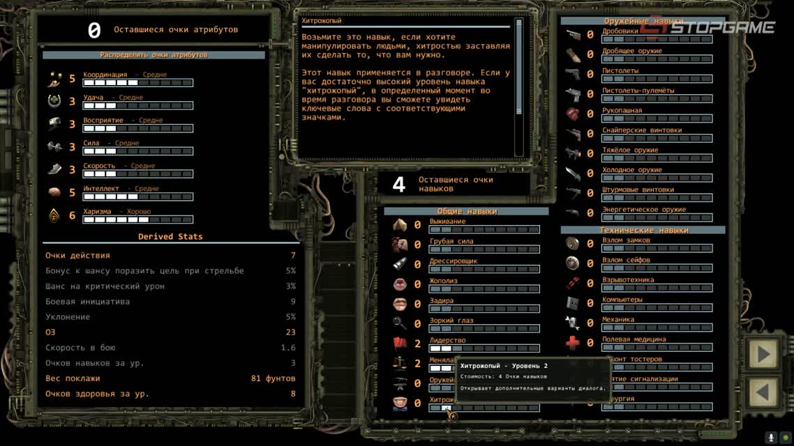Click the Компьютеры skill label
The width and height of the screenshot is (794, 446).
(622, 300)
